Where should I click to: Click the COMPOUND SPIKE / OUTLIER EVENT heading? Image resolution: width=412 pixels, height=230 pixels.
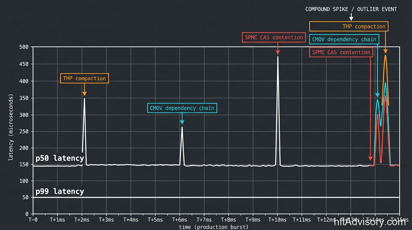point(351,9)
